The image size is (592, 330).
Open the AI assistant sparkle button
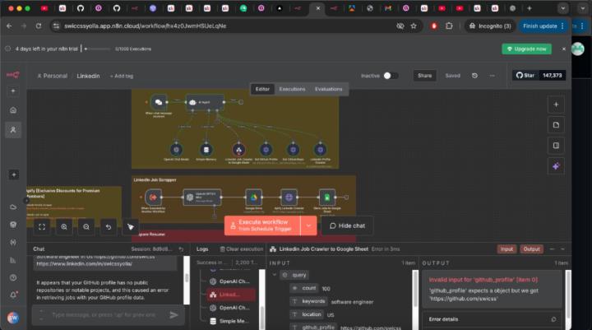pos(557,166)
